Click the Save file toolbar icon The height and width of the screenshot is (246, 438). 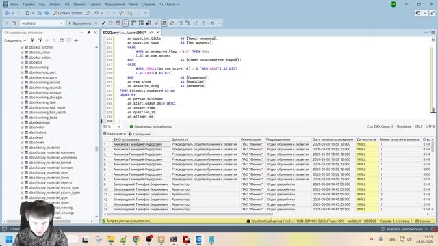coord(40,13)
